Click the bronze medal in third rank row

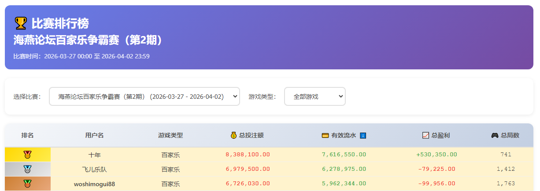[28, 184]
